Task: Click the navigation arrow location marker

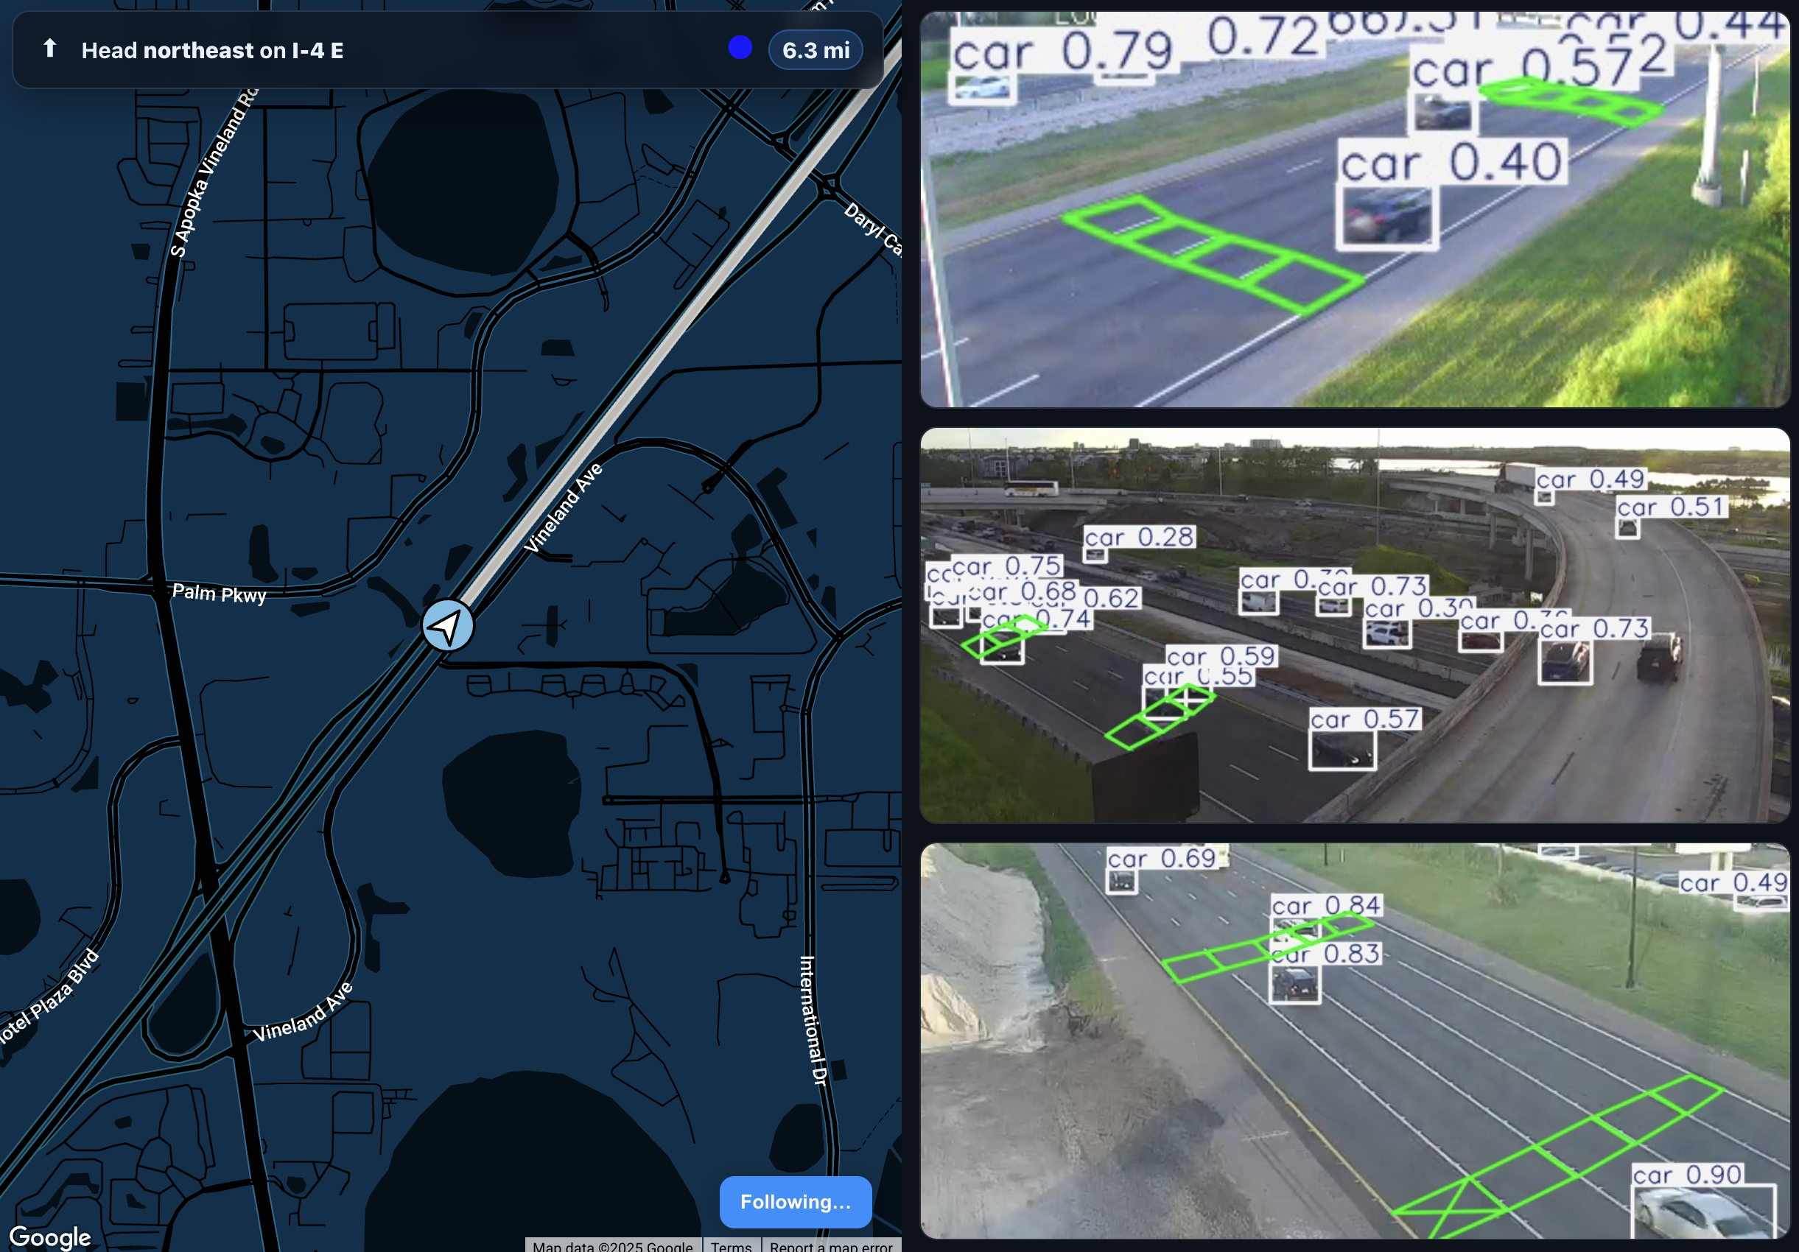Action: click(x=447, y=626)
